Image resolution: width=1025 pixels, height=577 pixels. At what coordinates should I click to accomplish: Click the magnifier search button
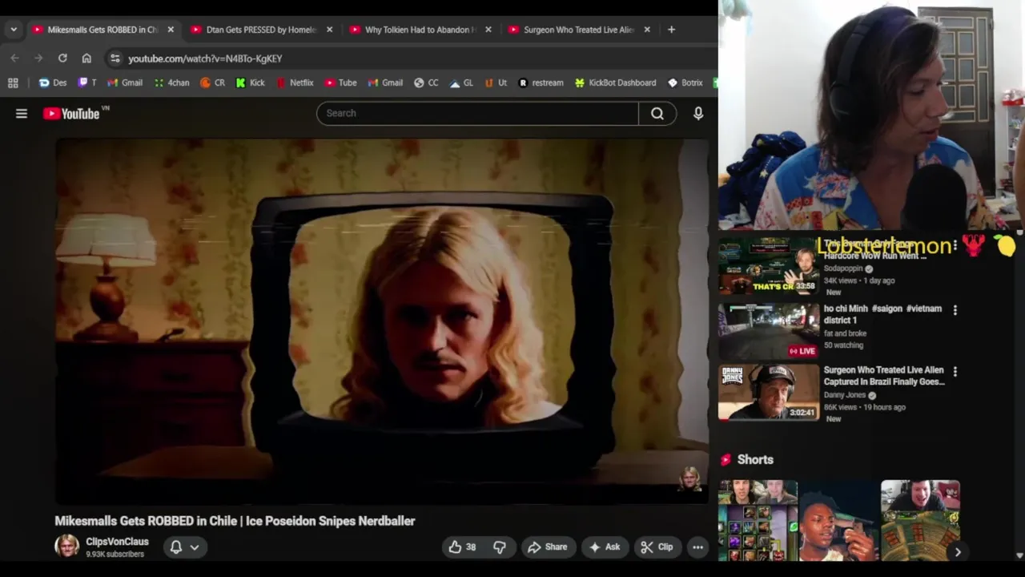[657, 113]
